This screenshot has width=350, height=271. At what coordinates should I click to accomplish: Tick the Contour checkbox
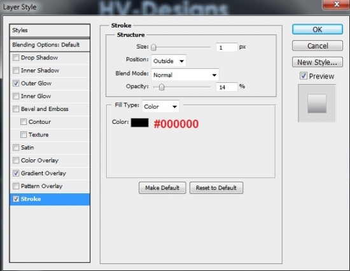tap(24, 122)
